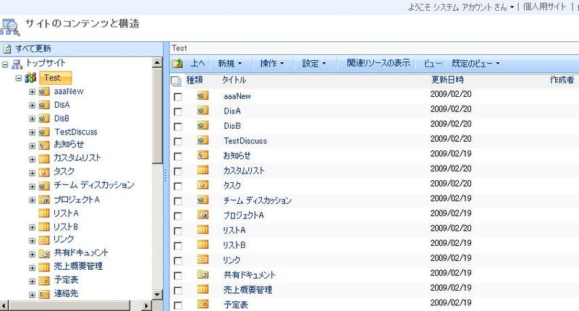Click tree panel scroll up arrow
The height and width of the screenshot is (311, 579).
[157, 62]
